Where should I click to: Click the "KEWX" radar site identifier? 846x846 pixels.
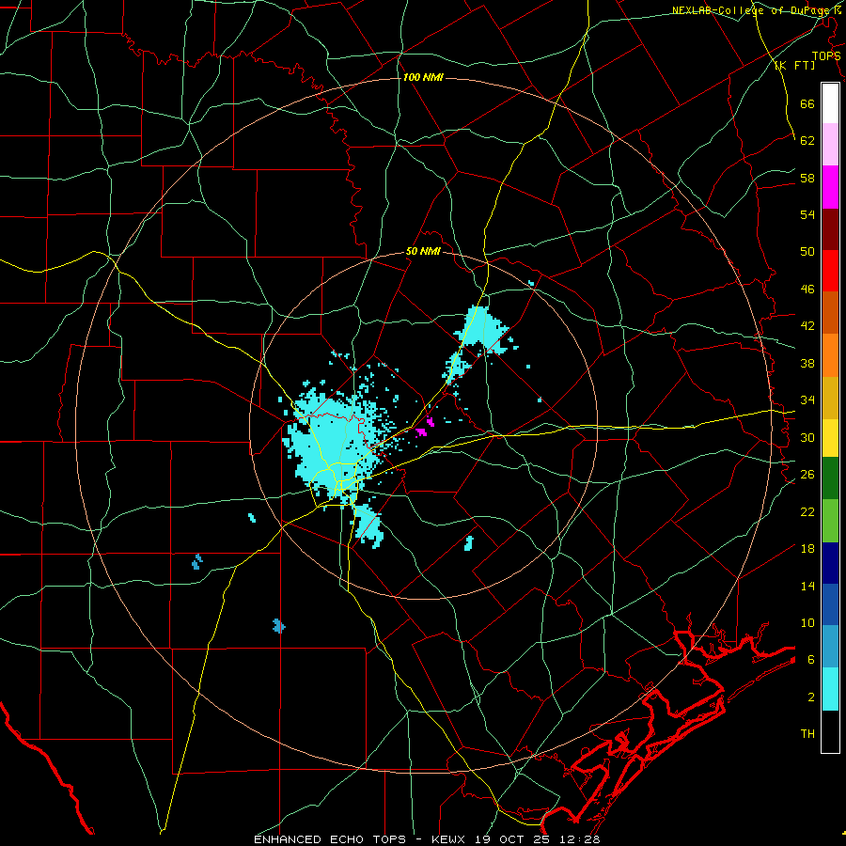coord(447,839)
